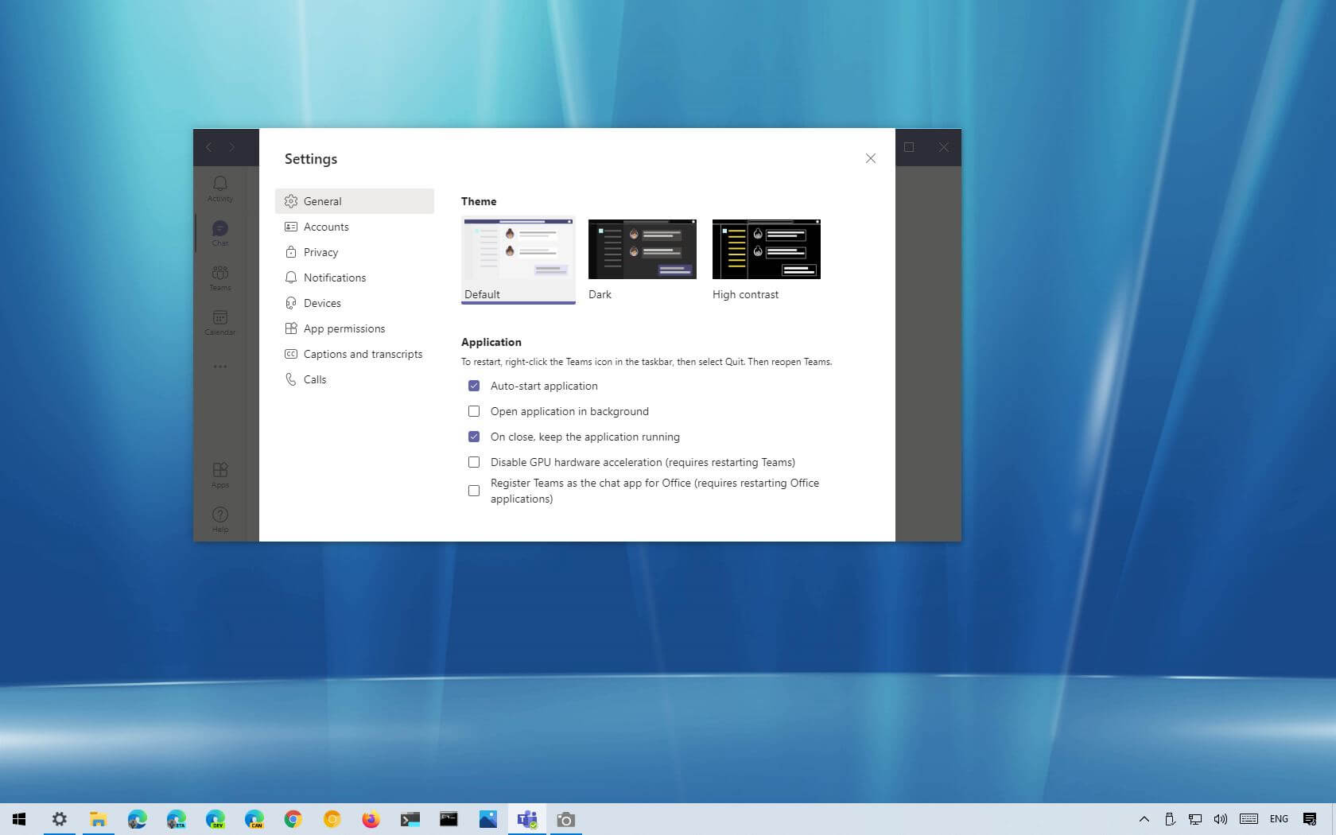Choose the High contrast theme
1336x835 pixels.
766,250
